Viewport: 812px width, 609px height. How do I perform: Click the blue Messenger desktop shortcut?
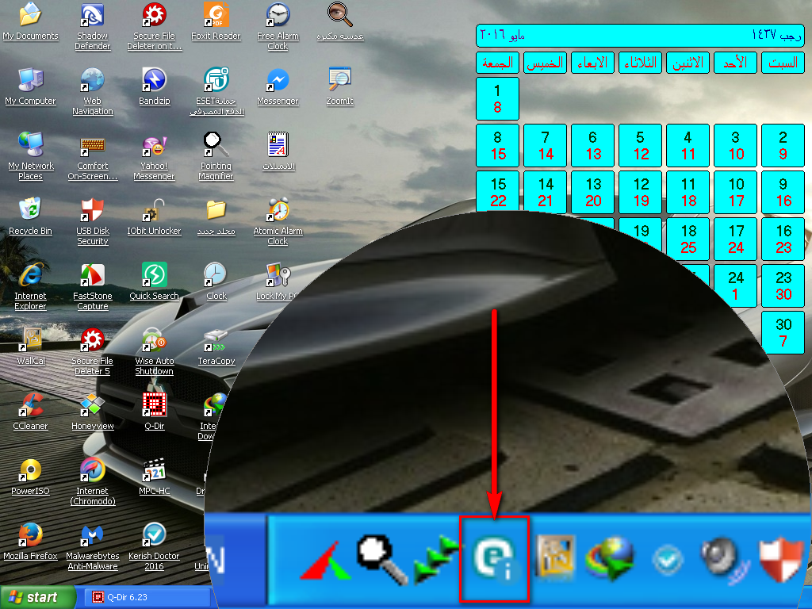pos(278,87)
